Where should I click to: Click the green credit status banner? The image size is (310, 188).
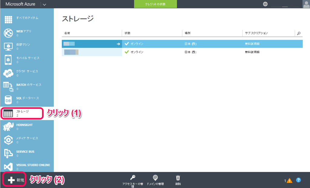(x=155, y=4)
